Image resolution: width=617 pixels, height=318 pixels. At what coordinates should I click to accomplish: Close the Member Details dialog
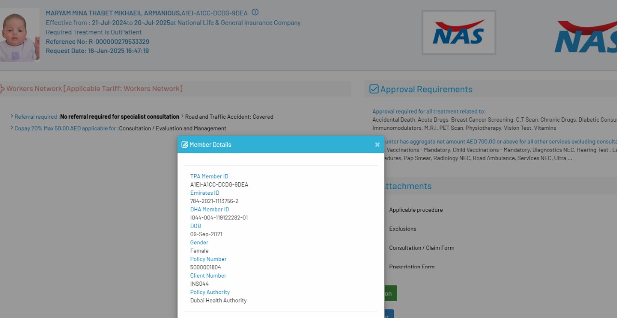click(377, 144)
